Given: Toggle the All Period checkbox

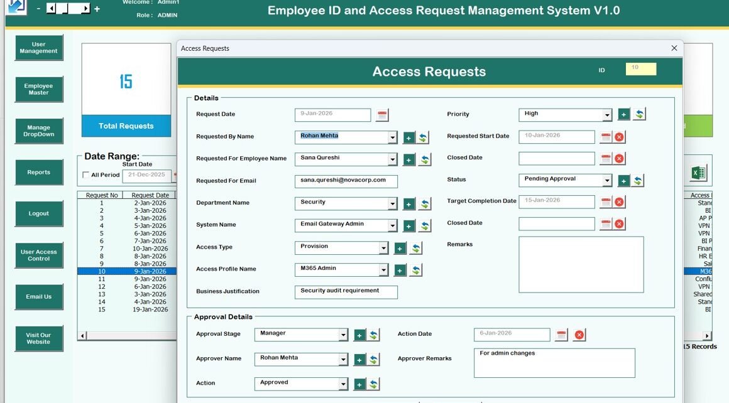Looking at the screenshot, I should coord(86,175).
